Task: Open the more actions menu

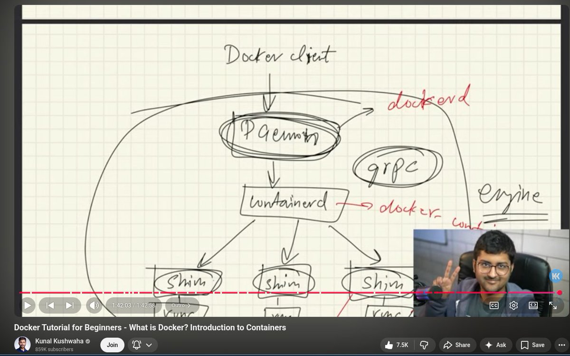Action: (562, 345)
